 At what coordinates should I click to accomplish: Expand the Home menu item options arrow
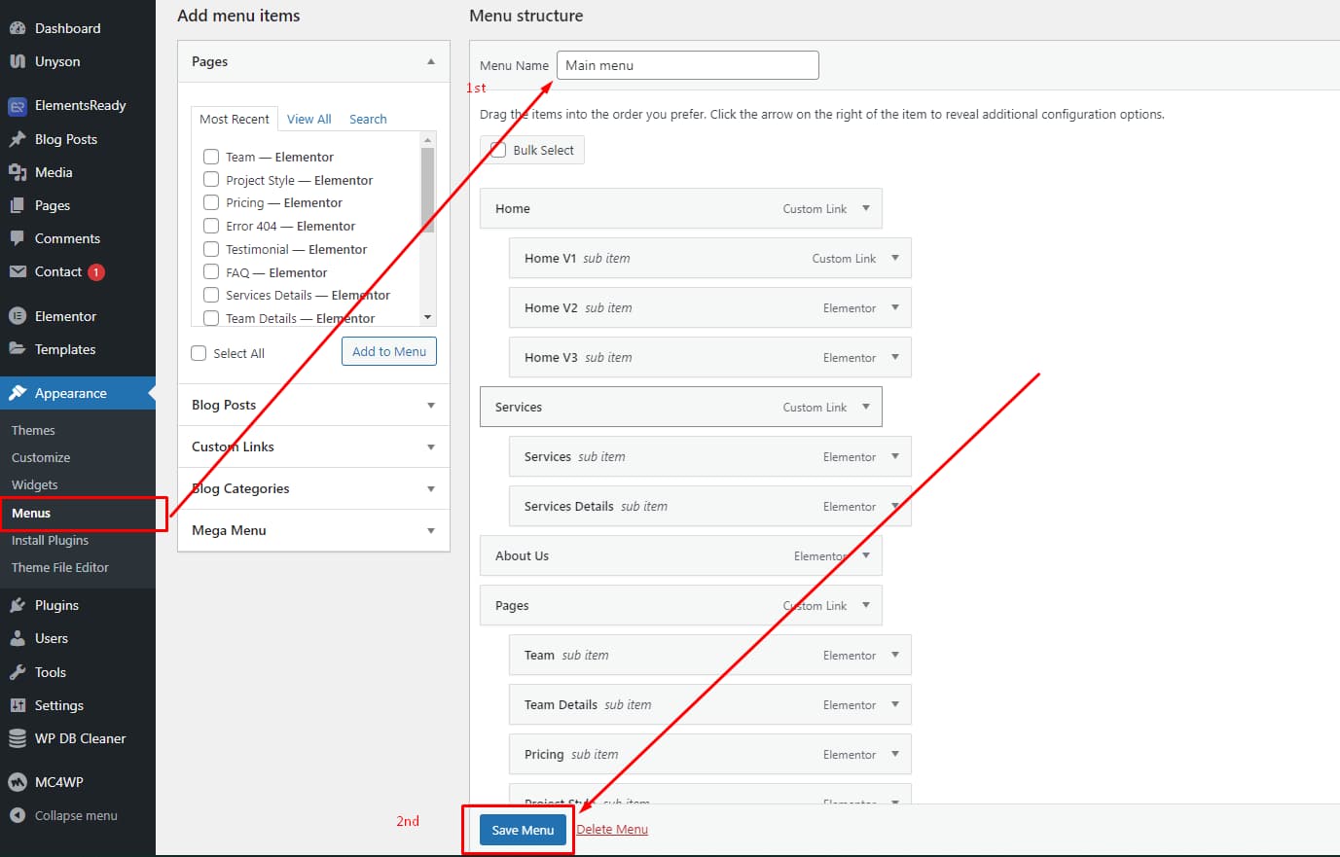point(865,208)
